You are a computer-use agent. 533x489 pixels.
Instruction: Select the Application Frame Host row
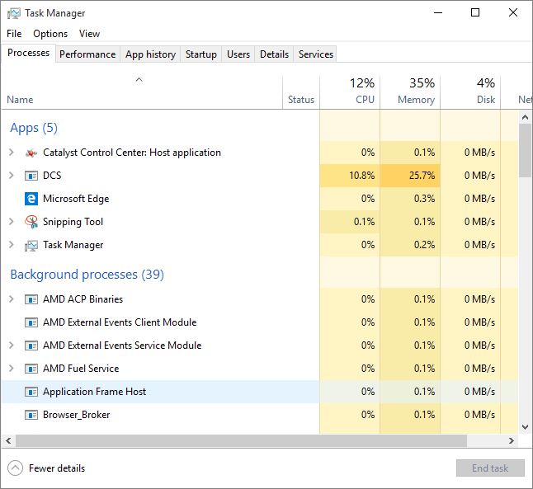point(260,392)
